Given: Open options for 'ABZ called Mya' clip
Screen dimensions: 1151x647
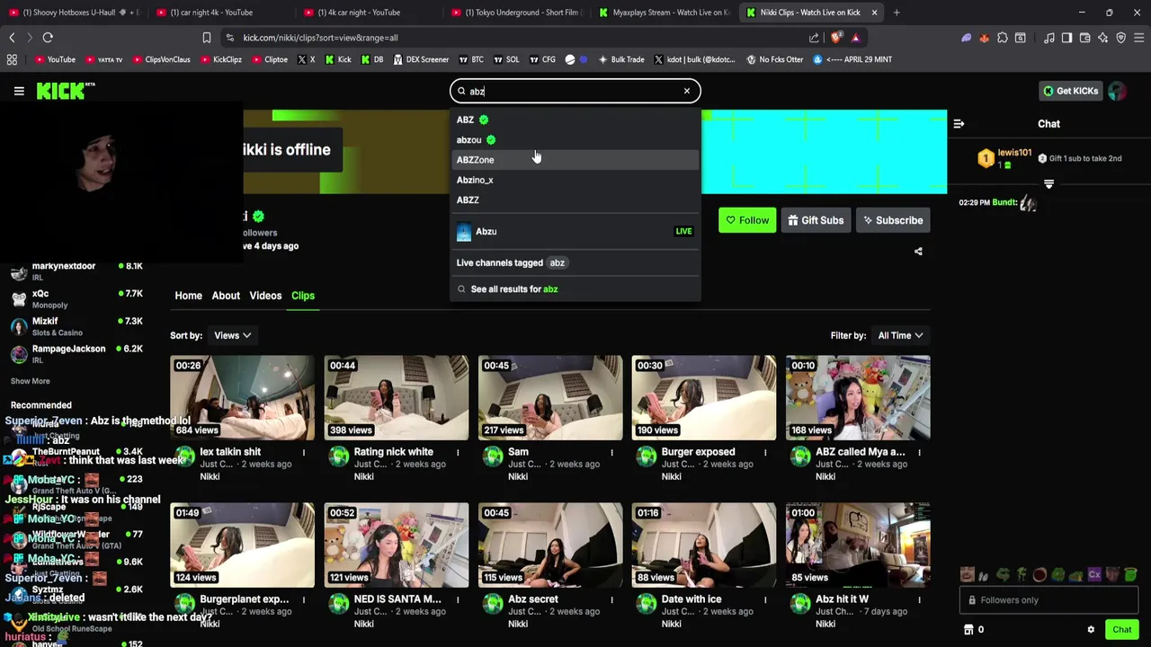Looking at the screenshot, I should coord(919,452).
